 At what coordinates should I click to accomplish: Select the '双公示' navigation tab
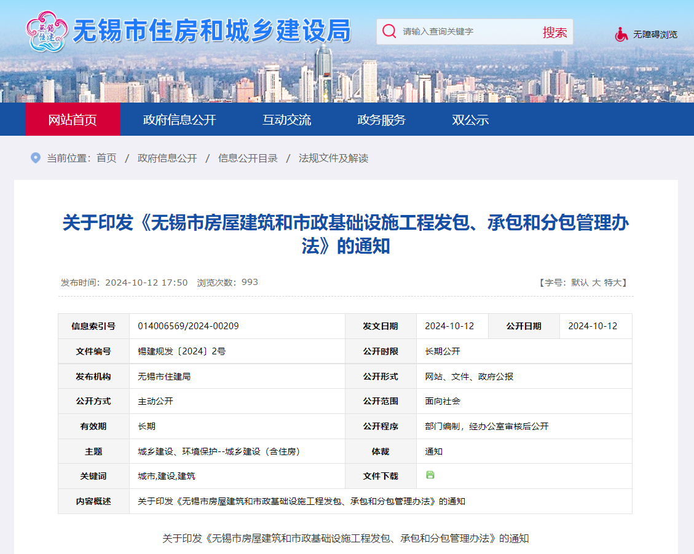tap(470, 120)
